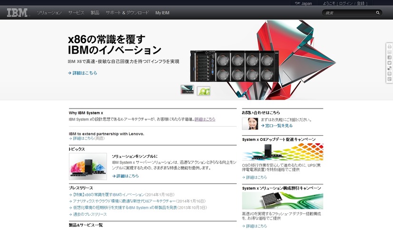This screenshot has width=393, height=230.
Task: Click the ソリューションをシンプルに heading
Action: pyautogui.click(x=135, y=156)
